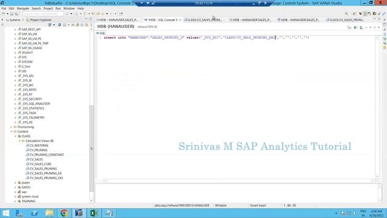The image size is (387, 218).
Task: Click the editor horizontal scrollbar
Action: (x=239, y=181)
